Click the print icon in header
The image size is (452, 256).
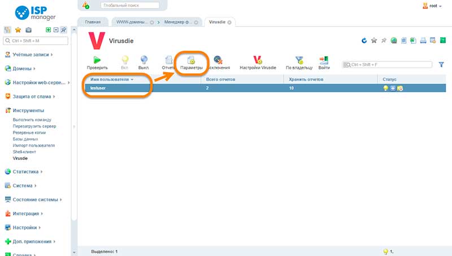pos(423,41)
